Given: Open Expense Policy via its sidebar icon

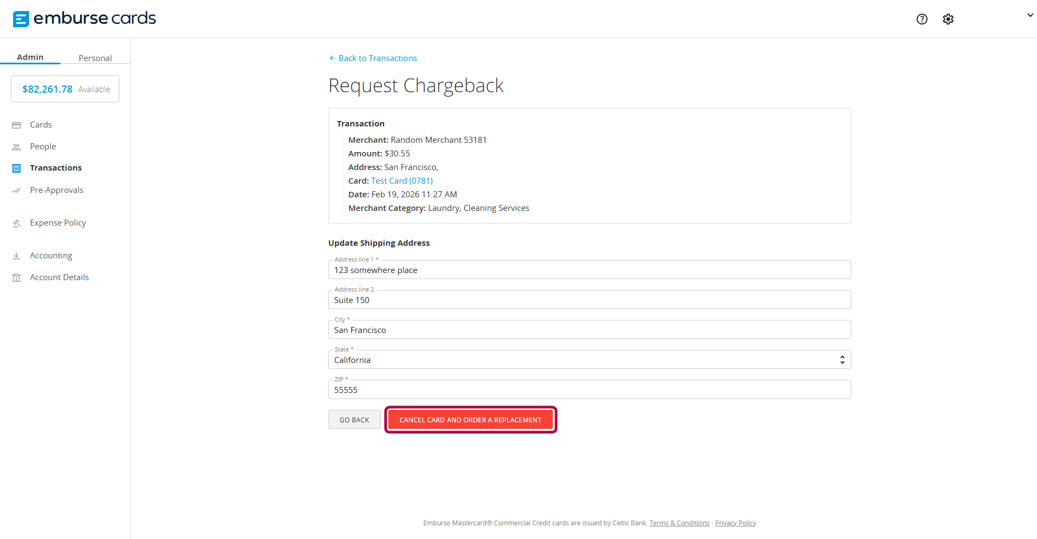Looking at the screenshot, I should [x=17, y=222].
